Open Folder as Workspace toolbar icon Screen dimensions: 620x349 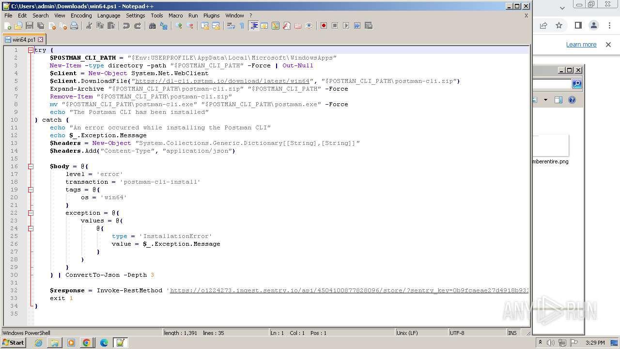(297, 26)
